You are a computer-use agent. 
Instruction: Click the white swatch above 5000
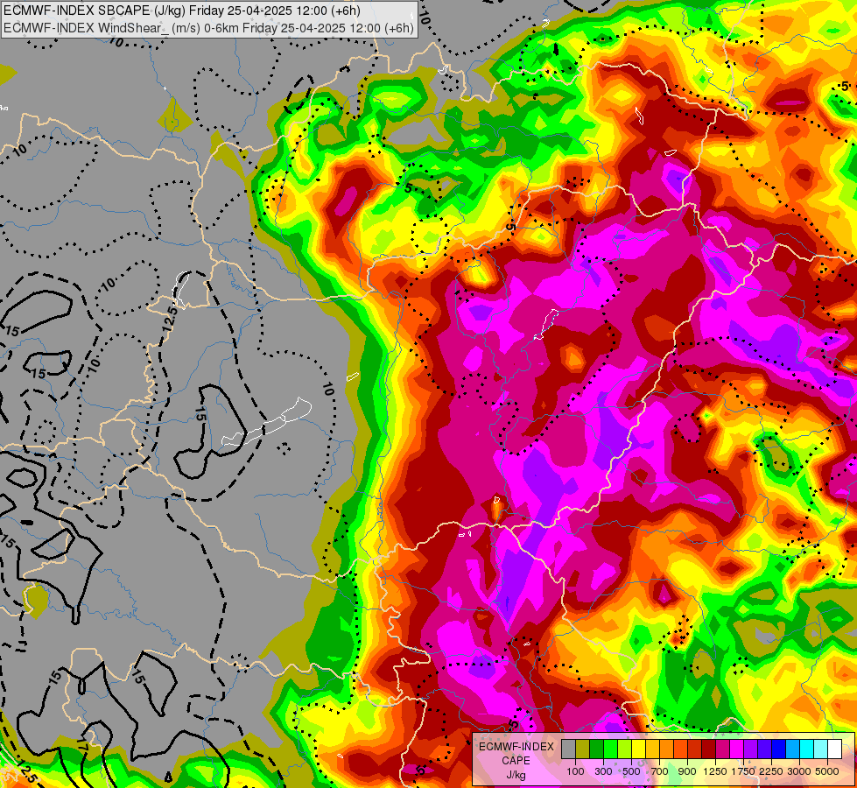point(835,749)
